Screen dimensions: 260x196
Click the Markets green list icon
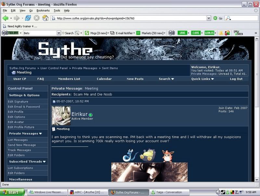[x=138, y=33]
